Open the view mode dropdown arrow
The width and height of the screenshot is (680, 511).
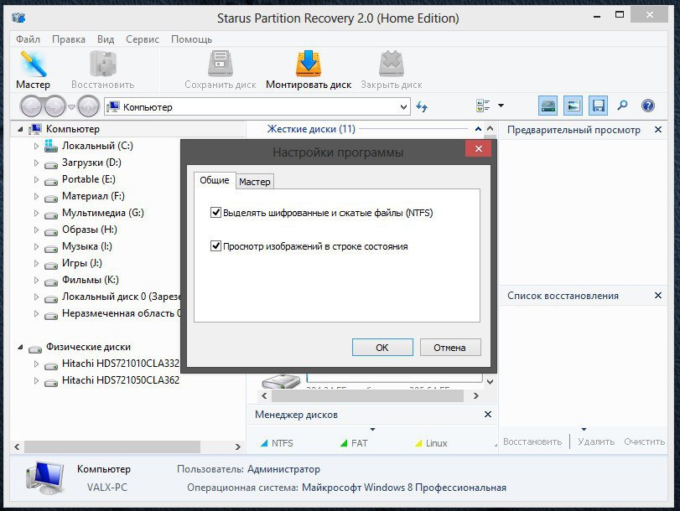point(501,106)
